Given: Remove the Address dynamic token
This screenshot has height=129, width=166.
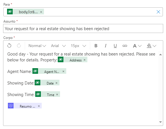Looking at the screenshot, I should [85, 60].
